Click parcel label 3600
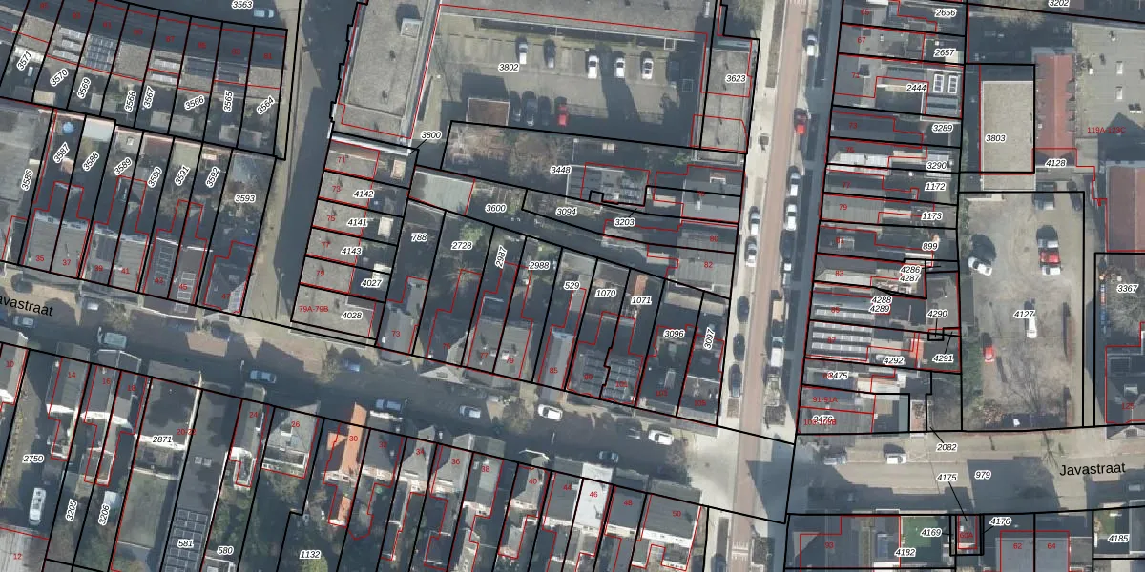Image resolution: width=1145 pixels, height=572 pixels. point(495,208)
